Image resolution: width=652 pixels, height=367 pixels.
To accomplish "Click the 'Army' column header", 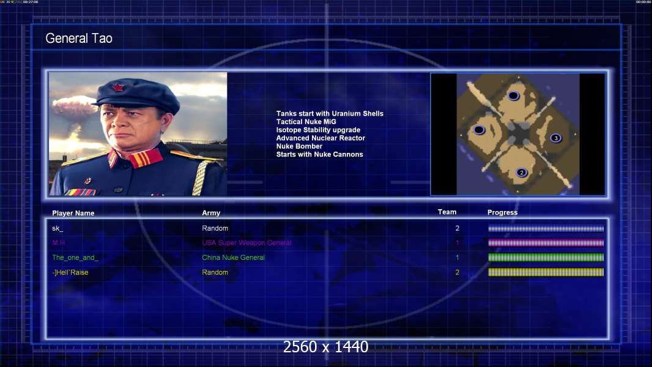I will pos(211,213).
